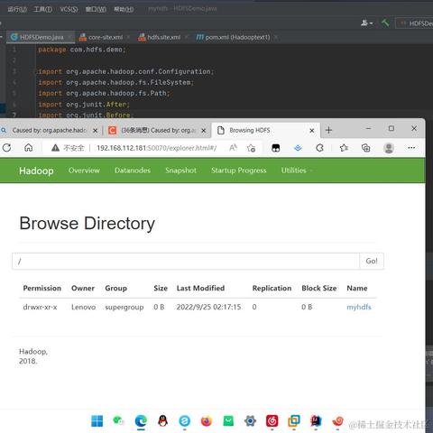The image size is (433, 433).
Task: Open the Startup Progress page link
Action: 239,170
